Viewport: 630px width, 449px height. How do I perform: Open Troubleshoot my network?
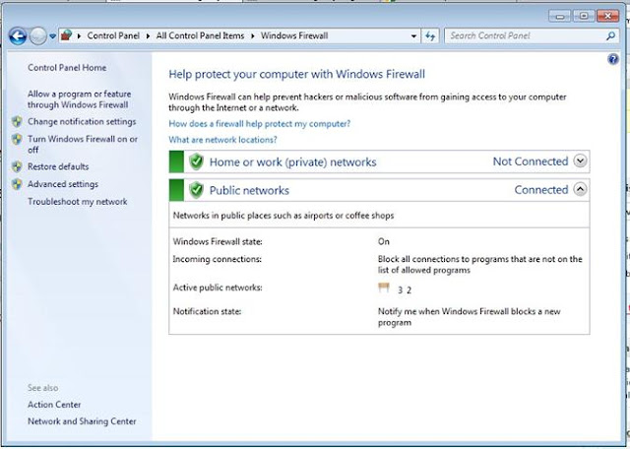(x=78, y=202)
